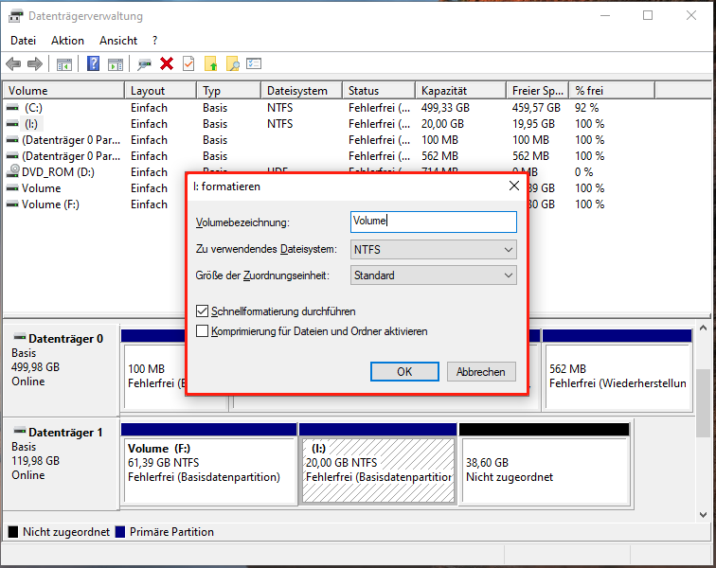Click the drive icon of the (I:) row
This screenshot has height=568, width=716.
click(x=13, y=124)
